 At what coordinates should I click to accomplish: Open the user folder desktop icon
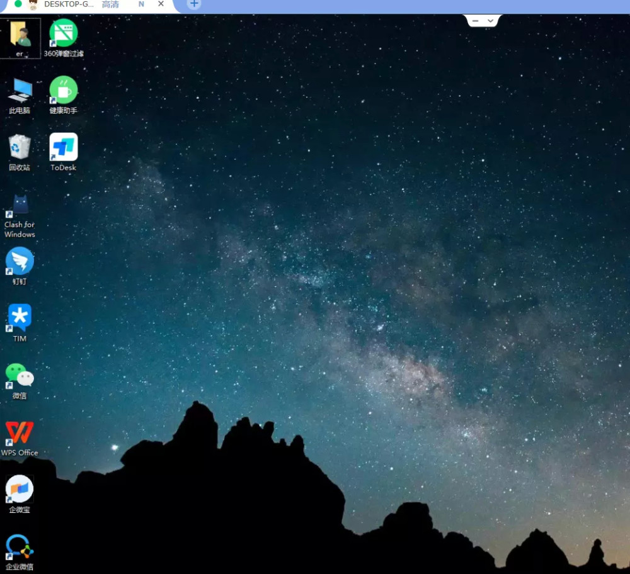point(20,35)
